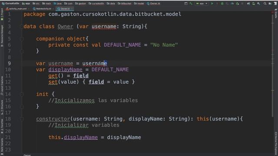Click the bitbucket package breadcrumb
This screenshot has height=156, width=278.
[x=125, y=3]
